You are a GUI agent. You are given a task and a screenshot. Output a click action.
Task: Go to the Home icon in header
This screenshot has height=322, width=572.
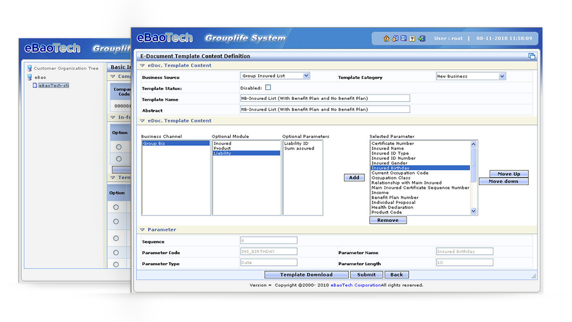pos(386,39)
